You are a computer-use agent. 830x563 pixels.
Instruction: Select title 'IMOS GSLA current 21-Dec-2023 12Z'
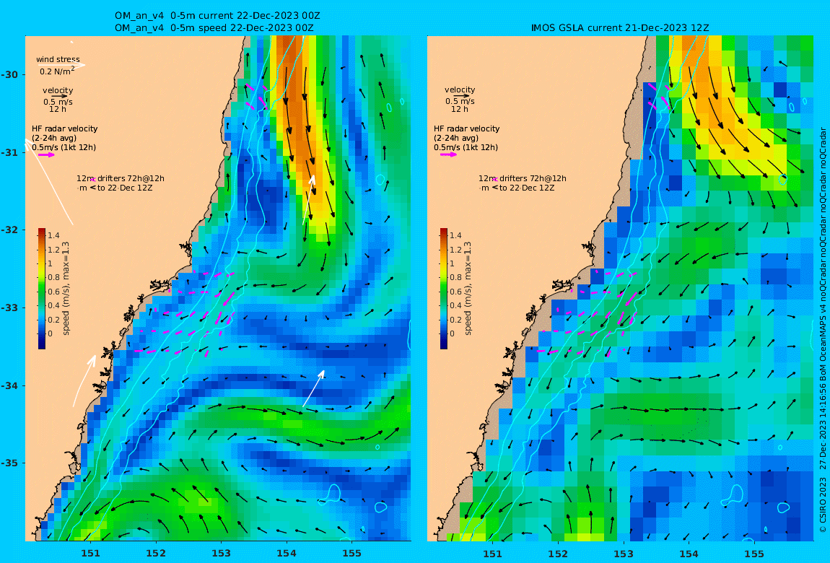[620, 28]
